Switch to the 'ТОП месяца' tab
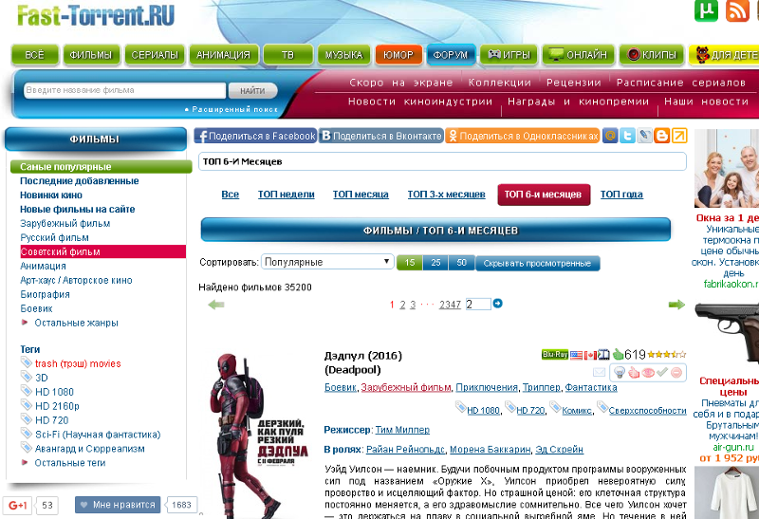 click(361, 195)
